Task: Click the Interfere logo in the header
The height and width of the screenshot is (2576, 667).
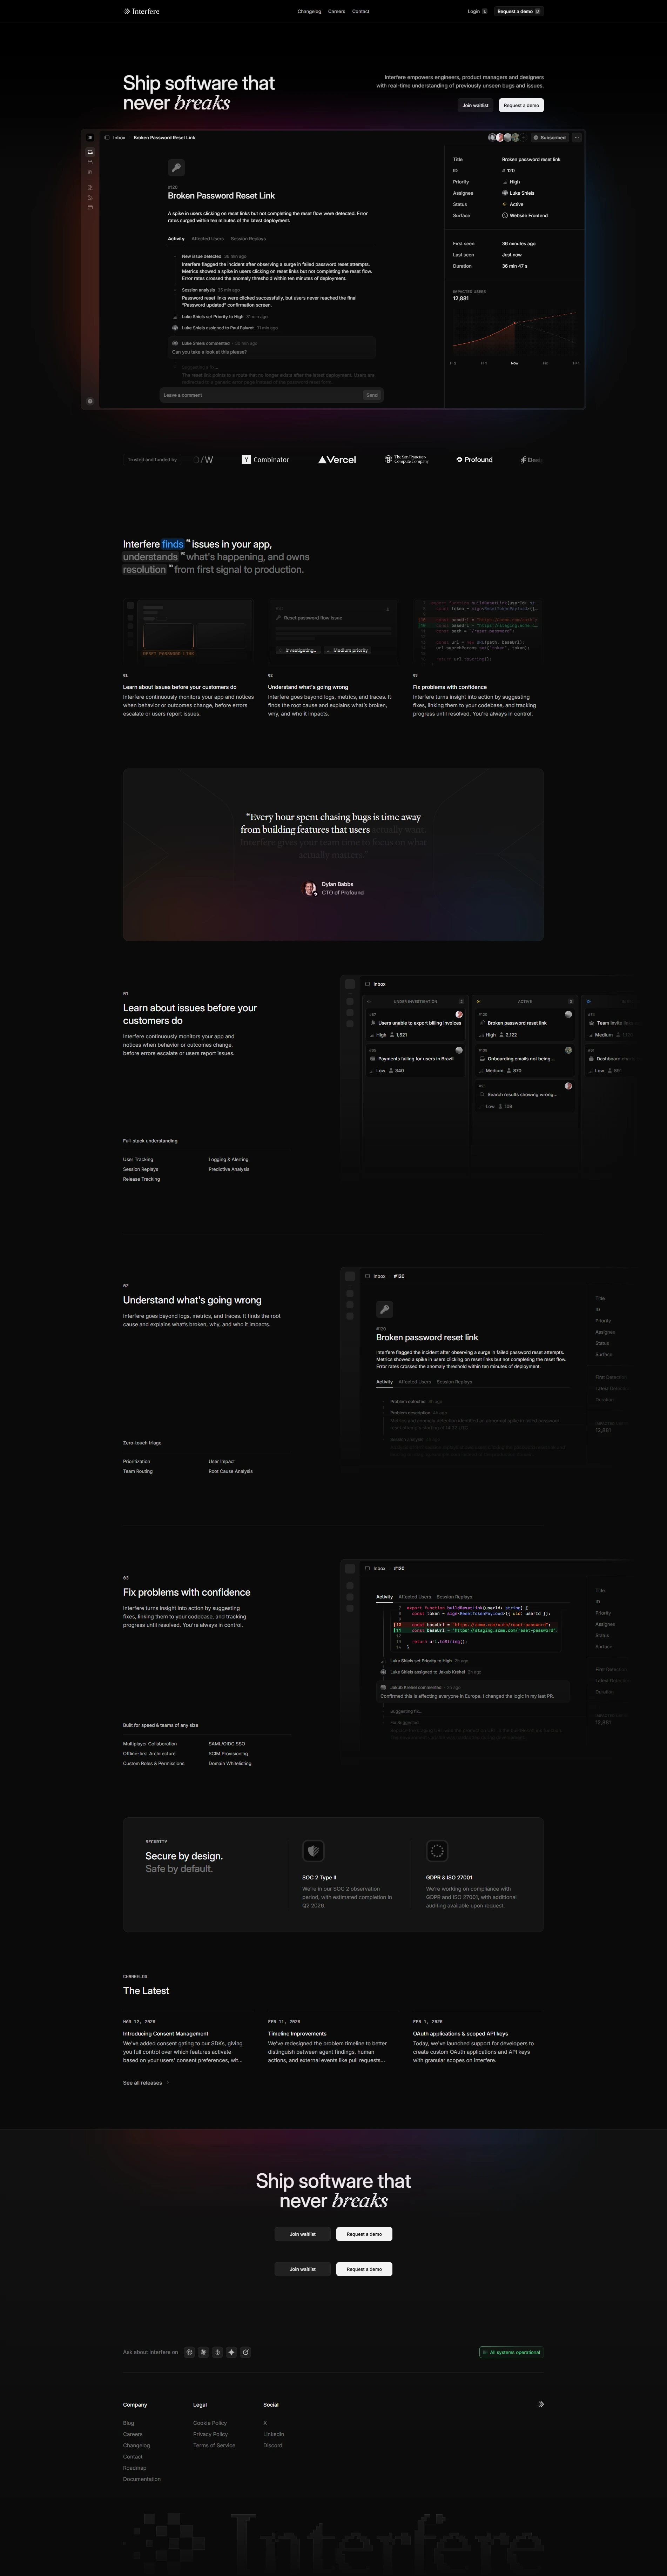Action: pos(141,11)
